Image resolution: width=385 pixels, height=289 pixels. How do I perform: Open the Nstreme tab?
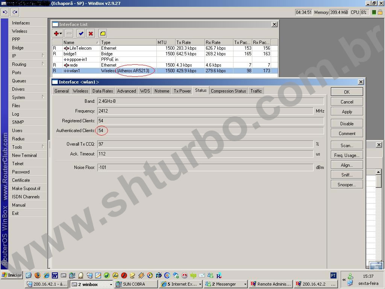(162, 91)
